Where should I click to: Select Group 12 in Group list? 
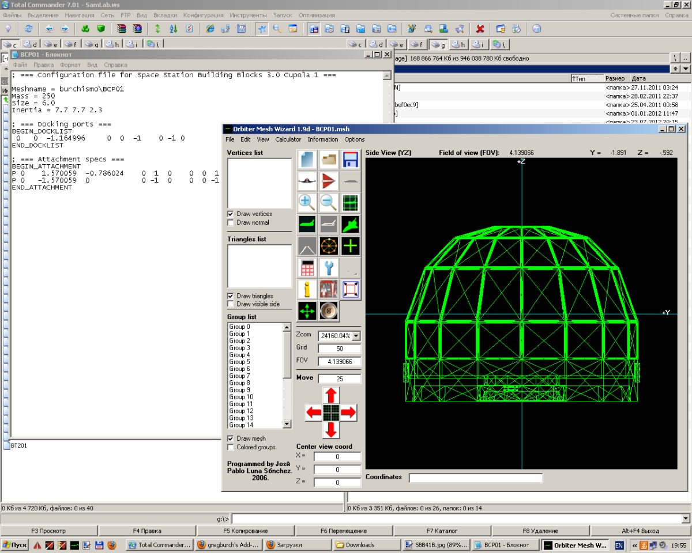point(241,411)
